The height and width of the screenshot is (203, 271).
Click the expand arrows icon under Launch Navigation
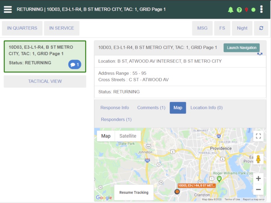tap(260, 54)
